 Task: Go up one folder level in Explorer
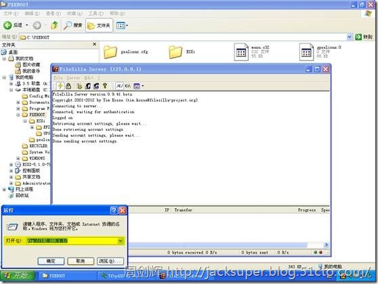point(54,25)
